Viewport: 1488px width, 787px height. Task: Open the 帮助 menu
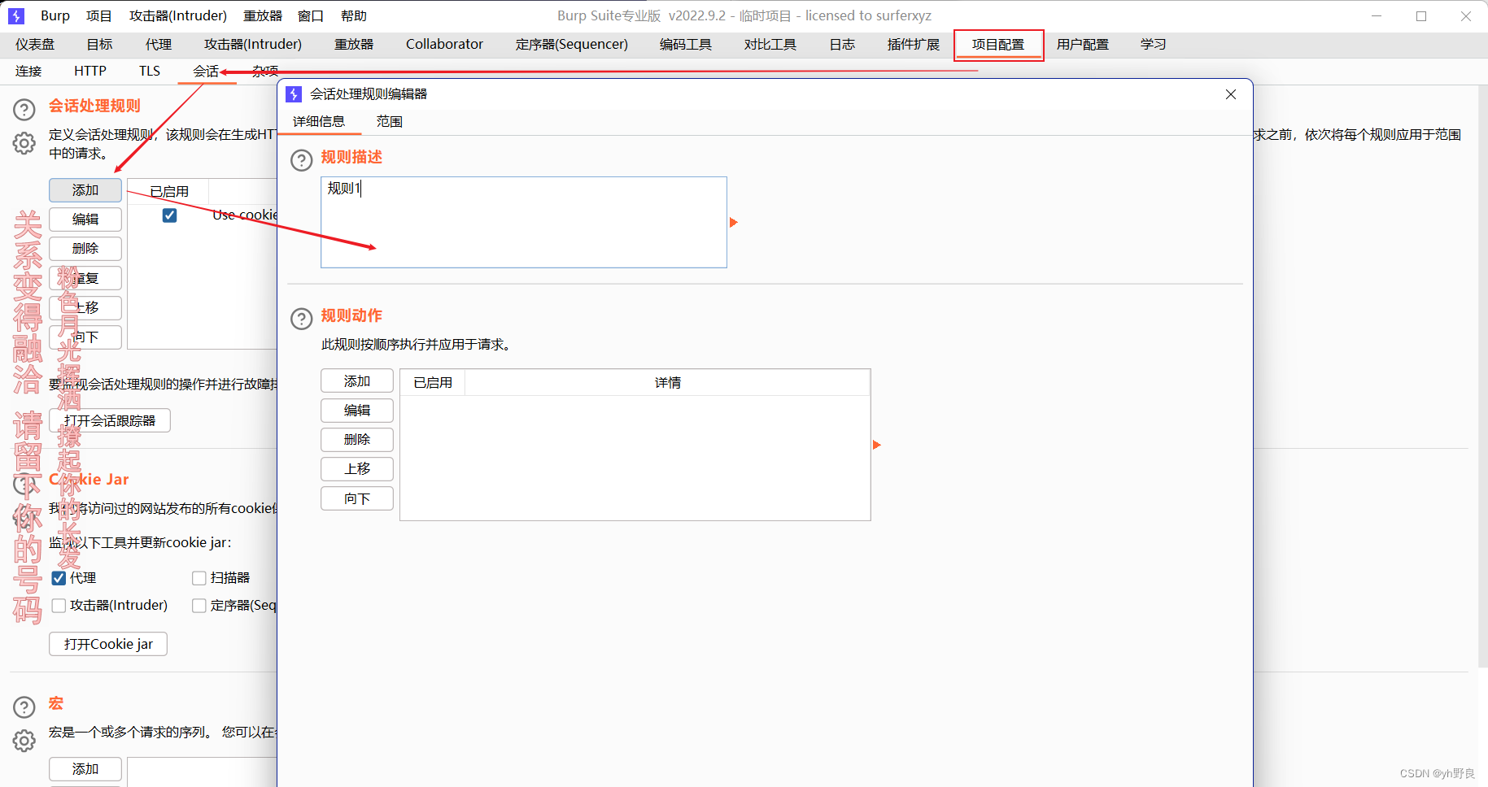point(354,15)
